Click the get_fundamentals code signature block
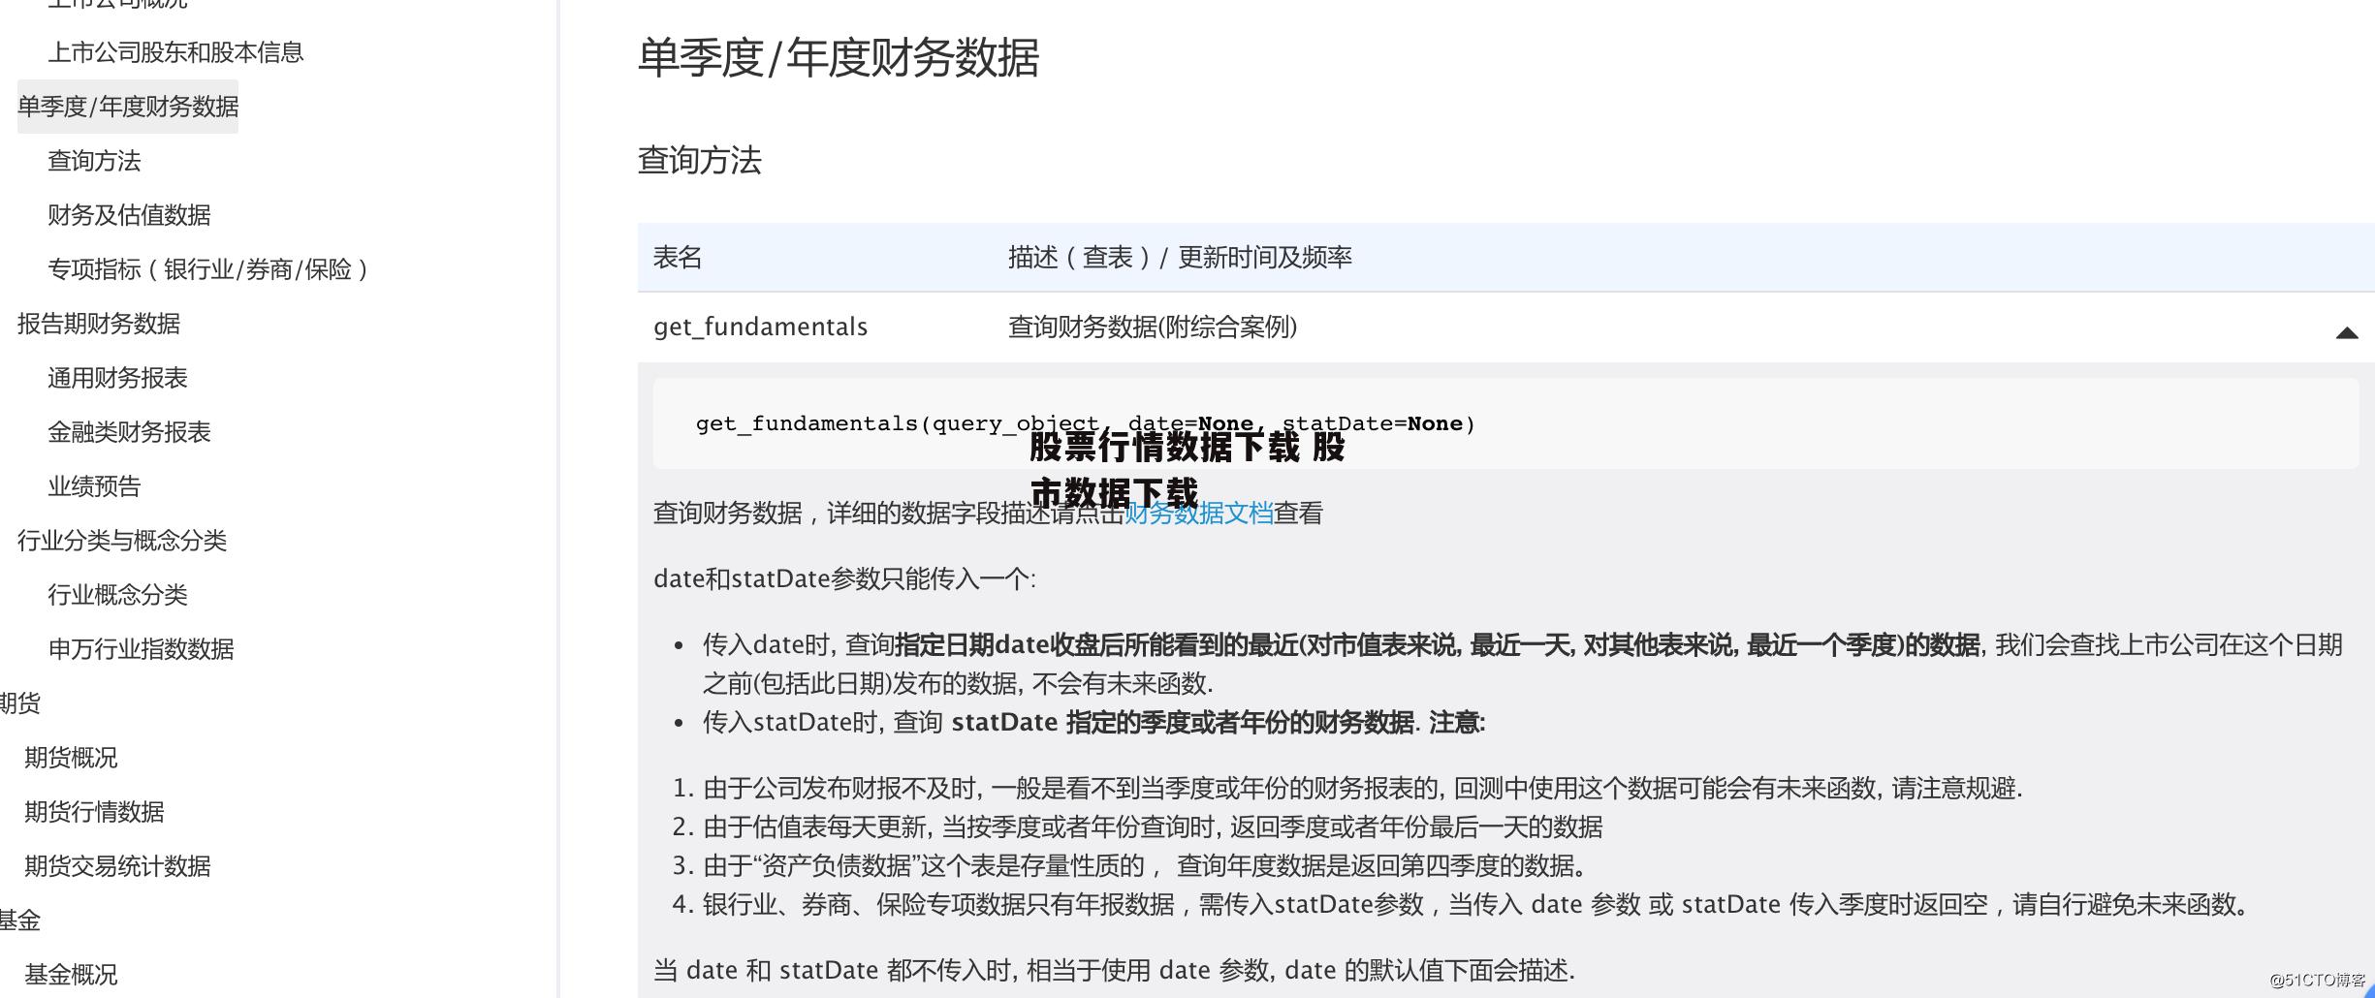 pyautogui.click(x=1505, y=423)
